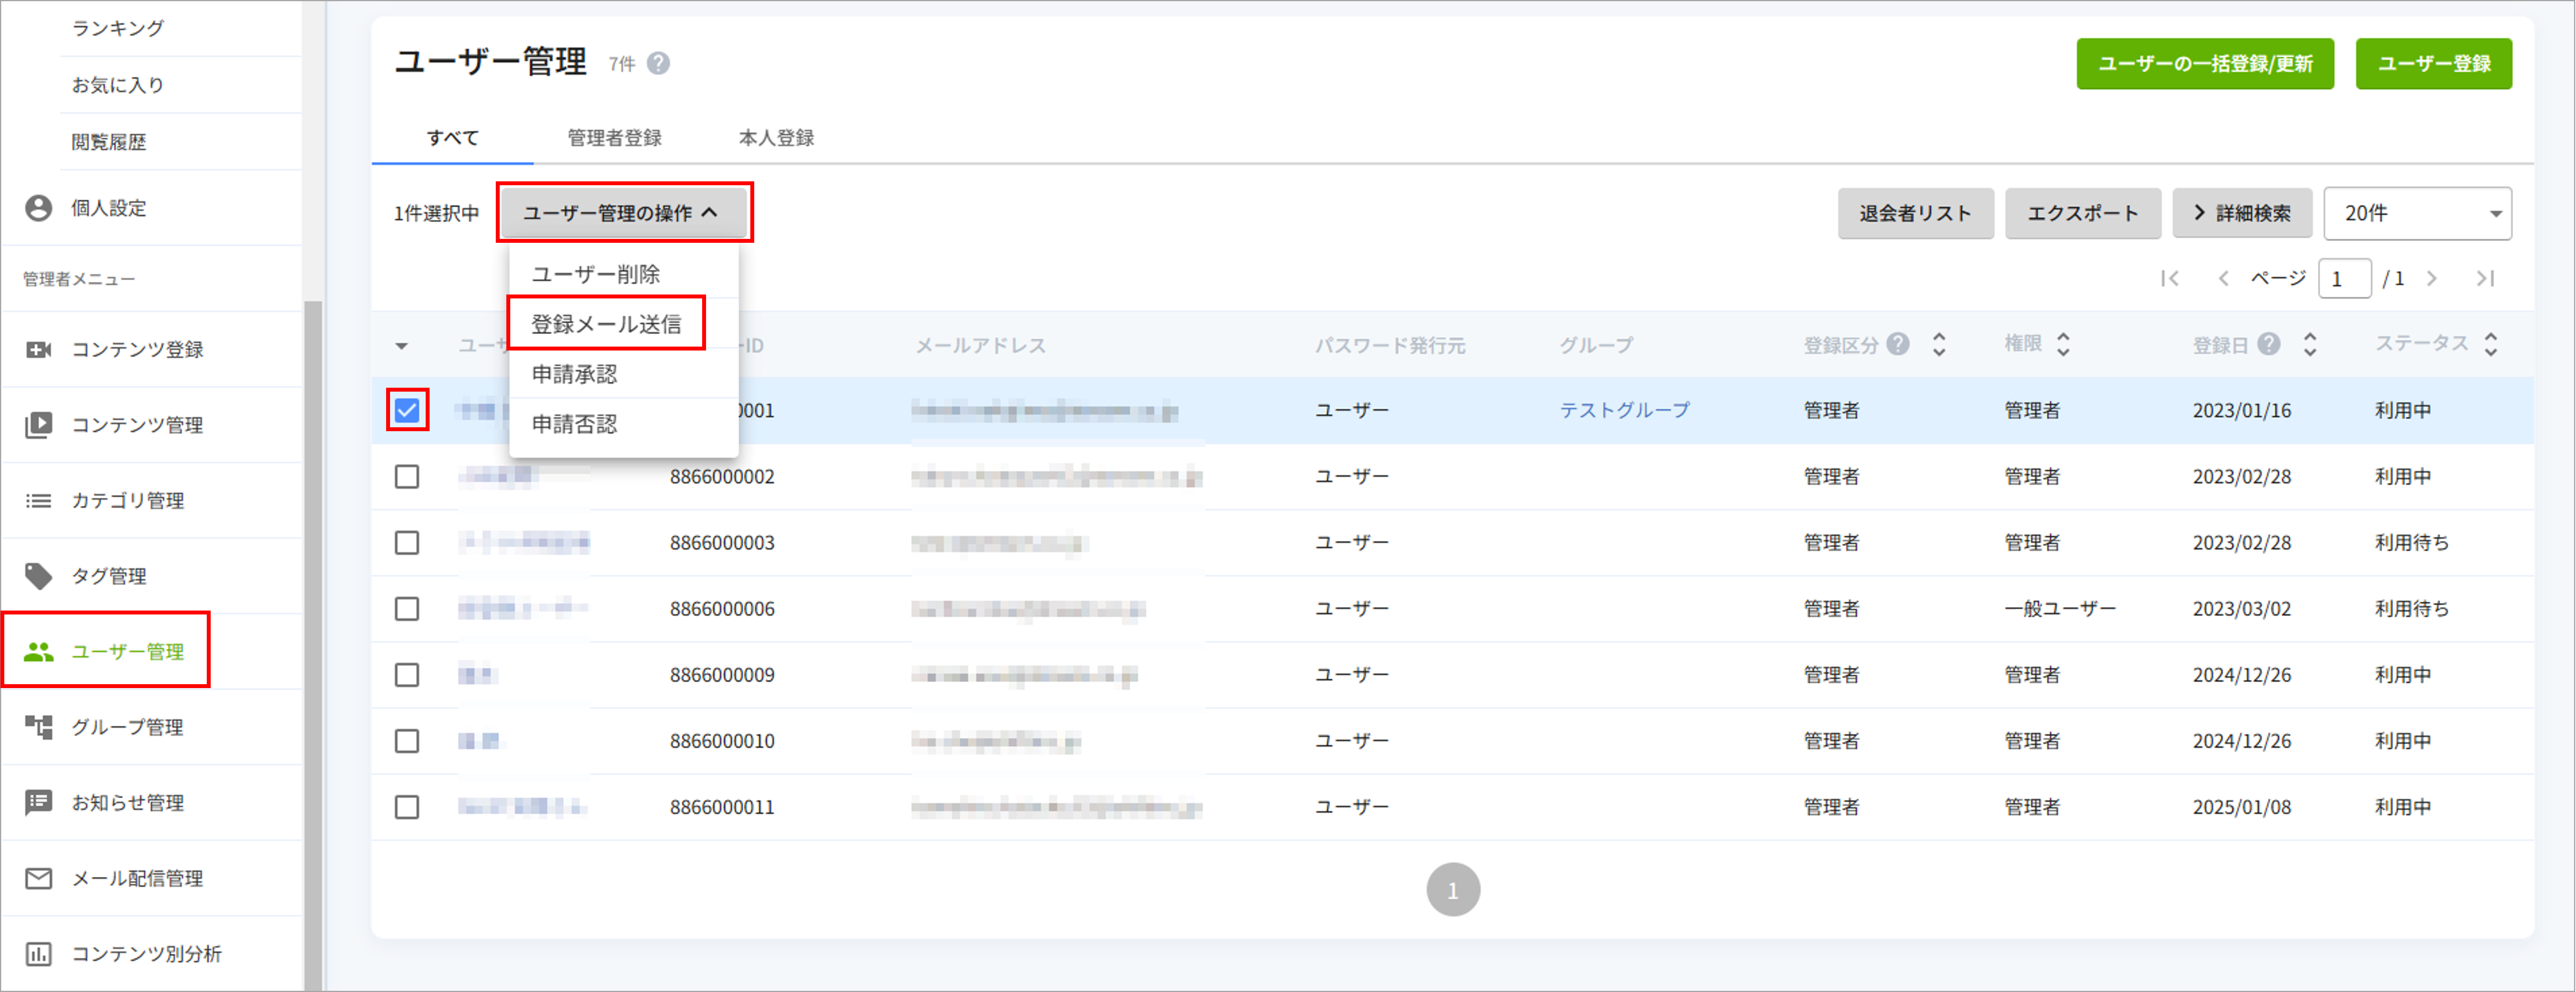Go to the previous page arrow
Viewport: 2576px width, 992px height.
[2223, 279]
